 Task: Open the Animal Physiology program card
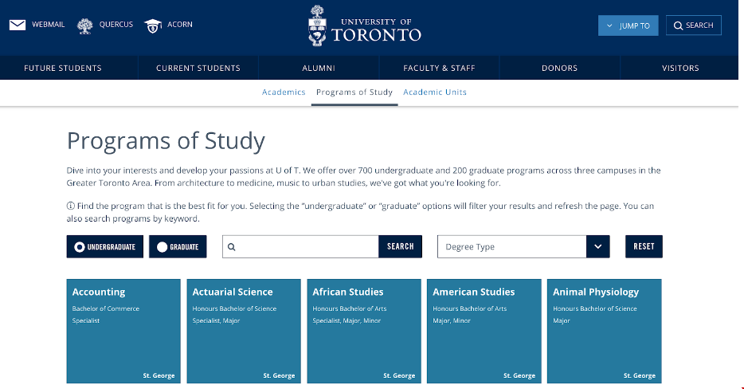(x=604, y=331)
